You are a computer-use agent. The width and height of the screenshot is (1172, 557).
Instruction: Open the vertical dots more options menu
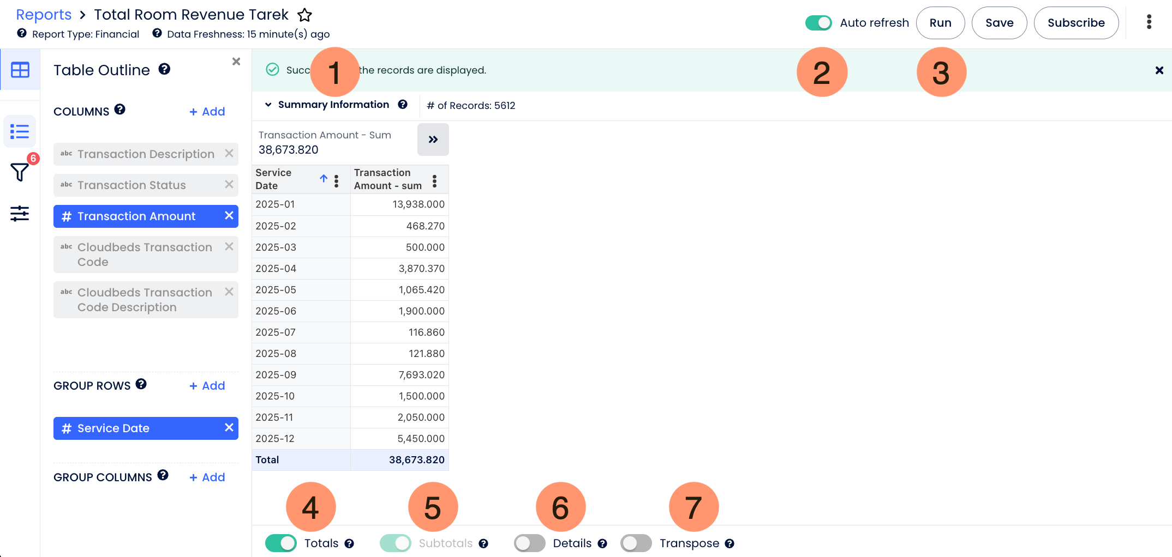click(1149, 22)
